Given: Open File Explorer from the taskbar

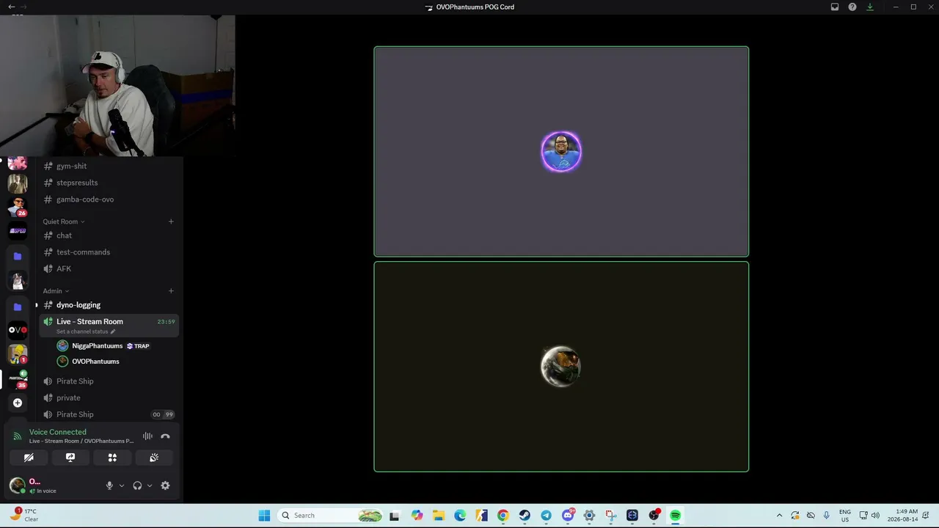Looking at the screenshot, I should click(438, 516).
